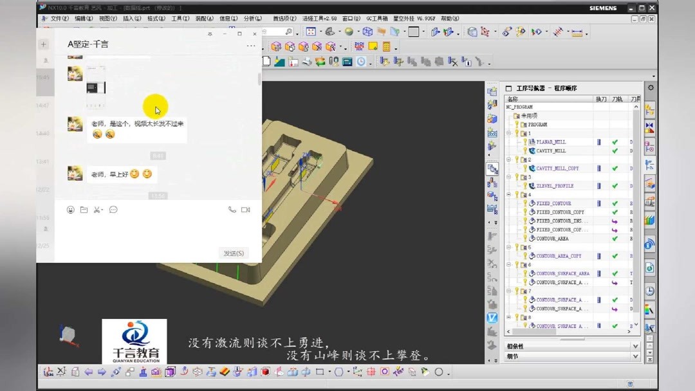This screenshot has width=695, height=391.
Task: Expand the 相依性 panel at bottom right
Action: click(634, 346)
